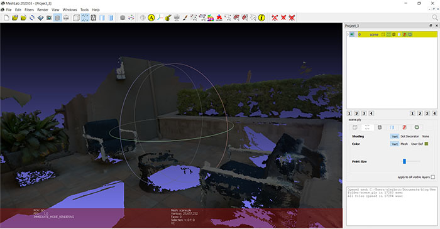Set Color to Mesh
Viewport: 440px width, 229px height.
[404, 144]
